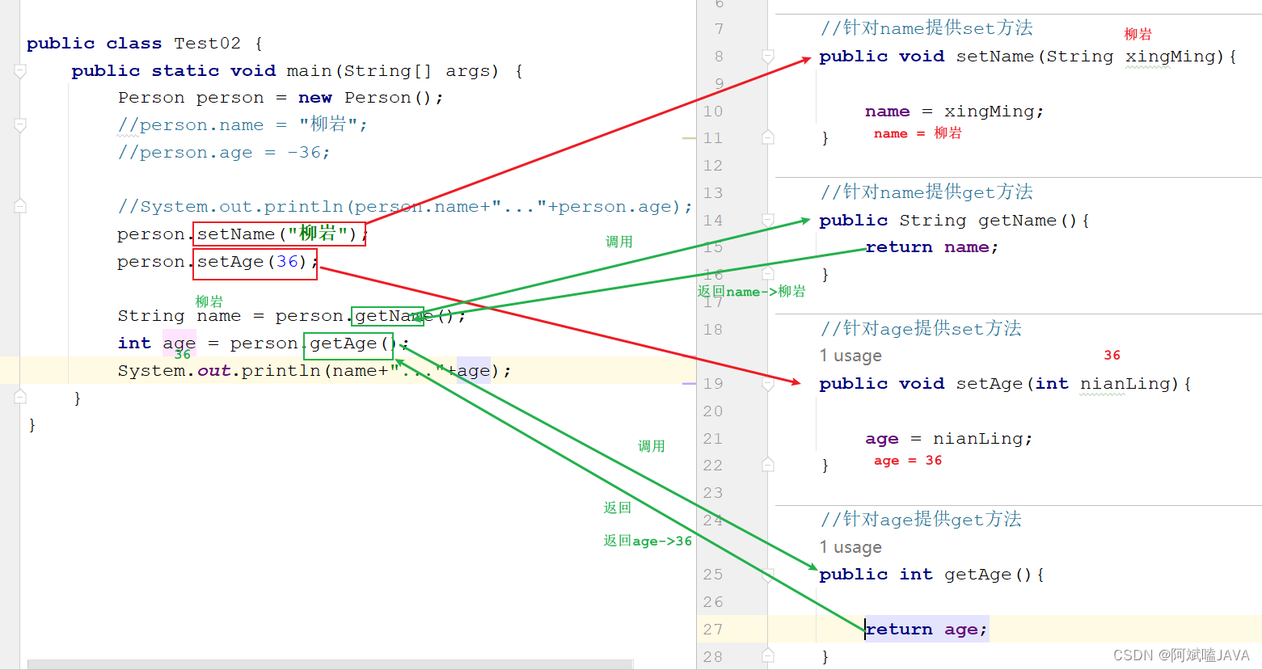Screen dimensions: 1262x670
Task: Click 'Person person = new Person();' line
Action: [281, 98]
